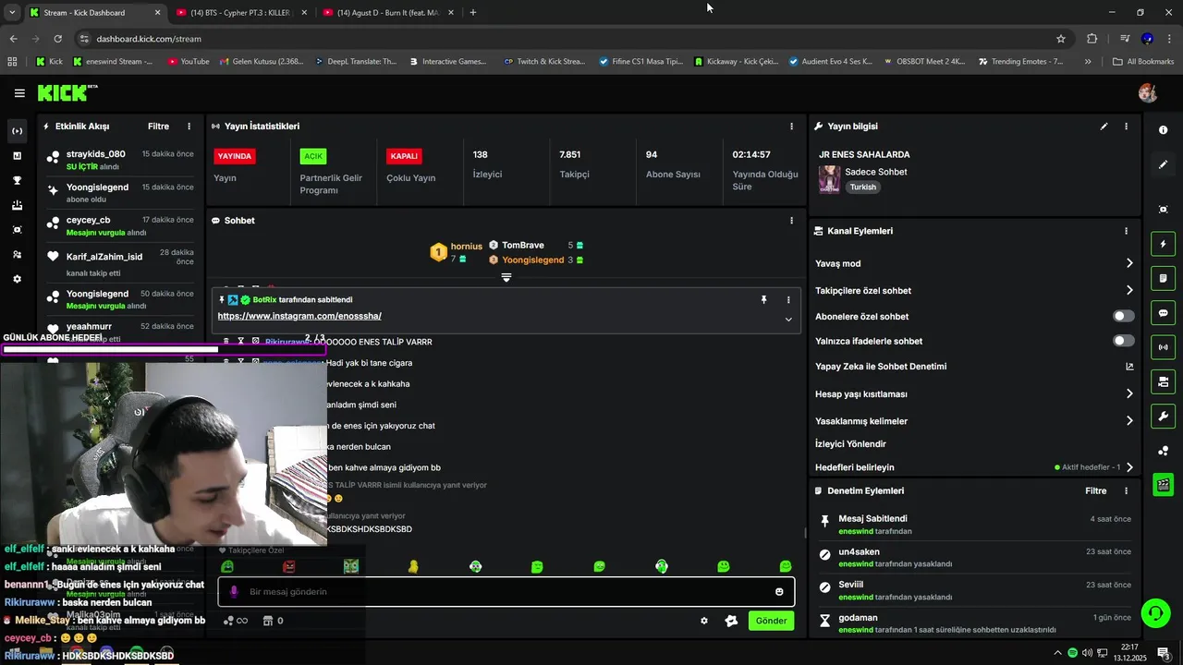Open the settings gear in left sidebar

point(17,279)
